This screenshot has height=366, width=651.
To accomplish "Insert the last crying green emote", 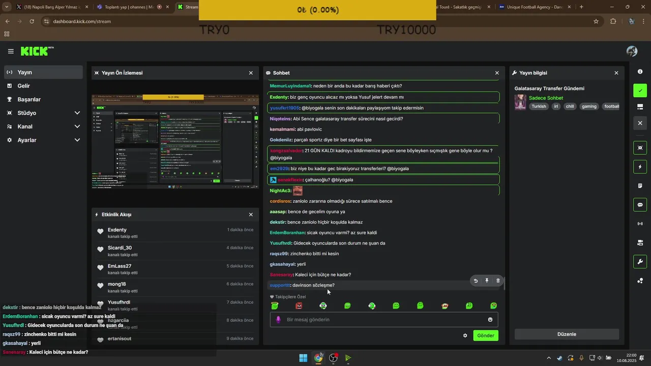I will pos(493,306).
